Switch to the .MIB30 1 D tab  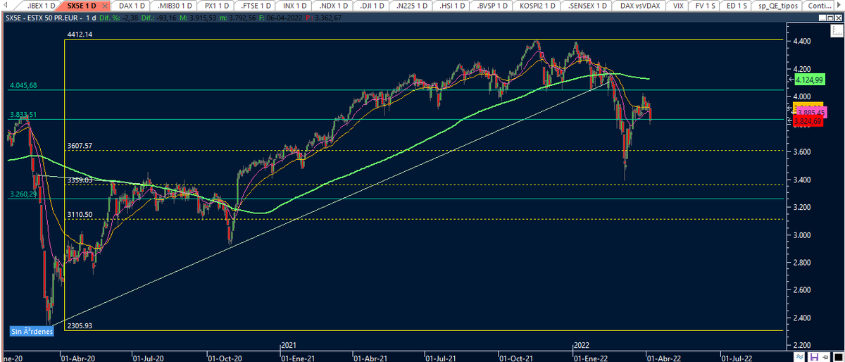[x=175, y=6]
